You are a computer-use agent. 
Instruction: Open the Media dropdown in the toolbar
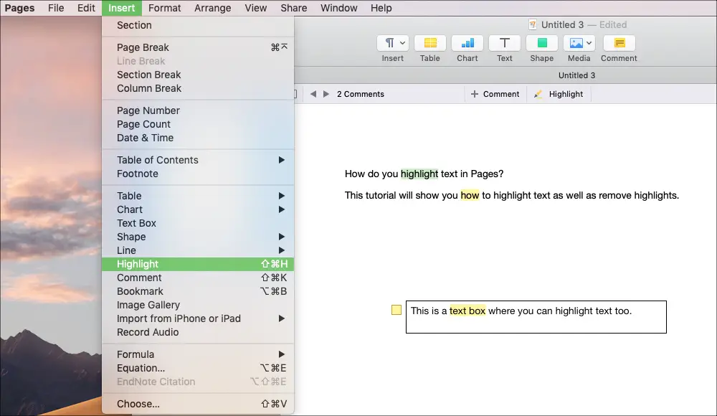point(579,43)
